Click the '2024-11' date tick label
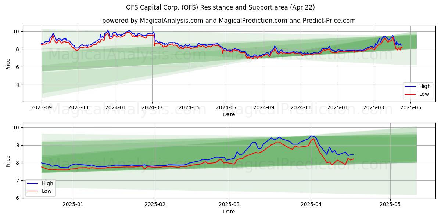The image size is (441, 220). [301, 108]
